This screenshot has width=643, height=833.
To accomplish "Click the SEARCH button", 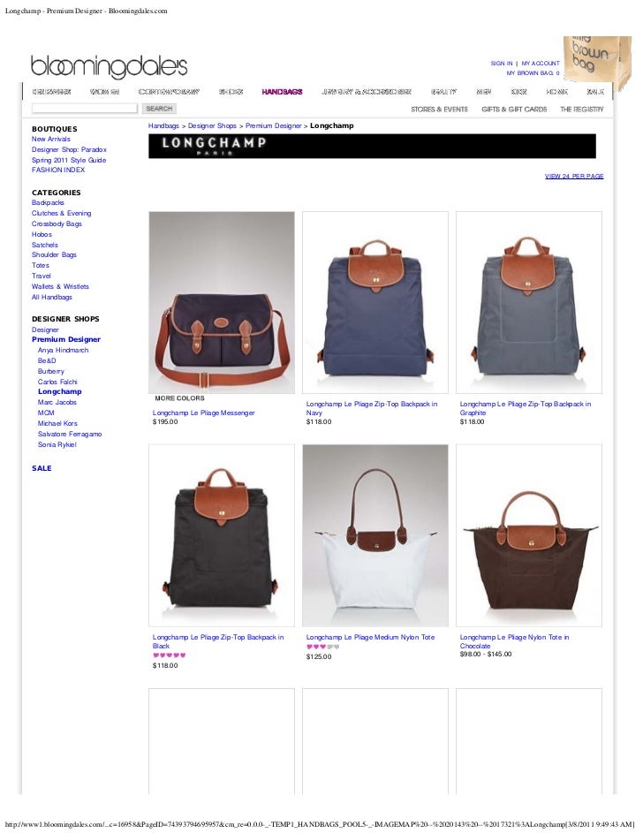I will (159, 109).
